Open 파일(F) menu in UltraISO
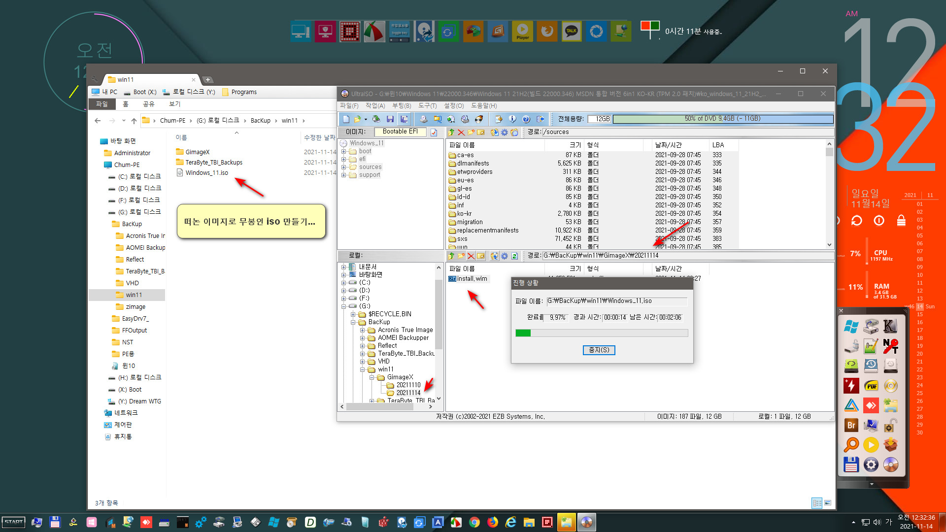The height and width of the screenshot is (532, 946). (x=349, y=106)
